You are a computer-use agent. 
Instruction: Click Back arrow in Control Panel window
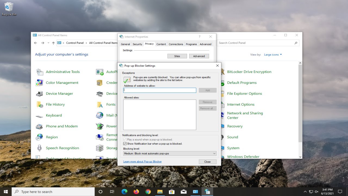36,43
